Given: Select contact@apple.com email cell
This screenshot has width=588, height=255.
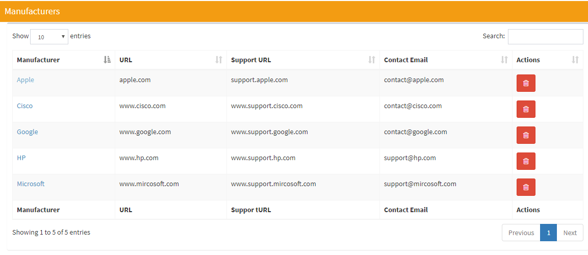Looking at the screenshot, I should [446, 83].
